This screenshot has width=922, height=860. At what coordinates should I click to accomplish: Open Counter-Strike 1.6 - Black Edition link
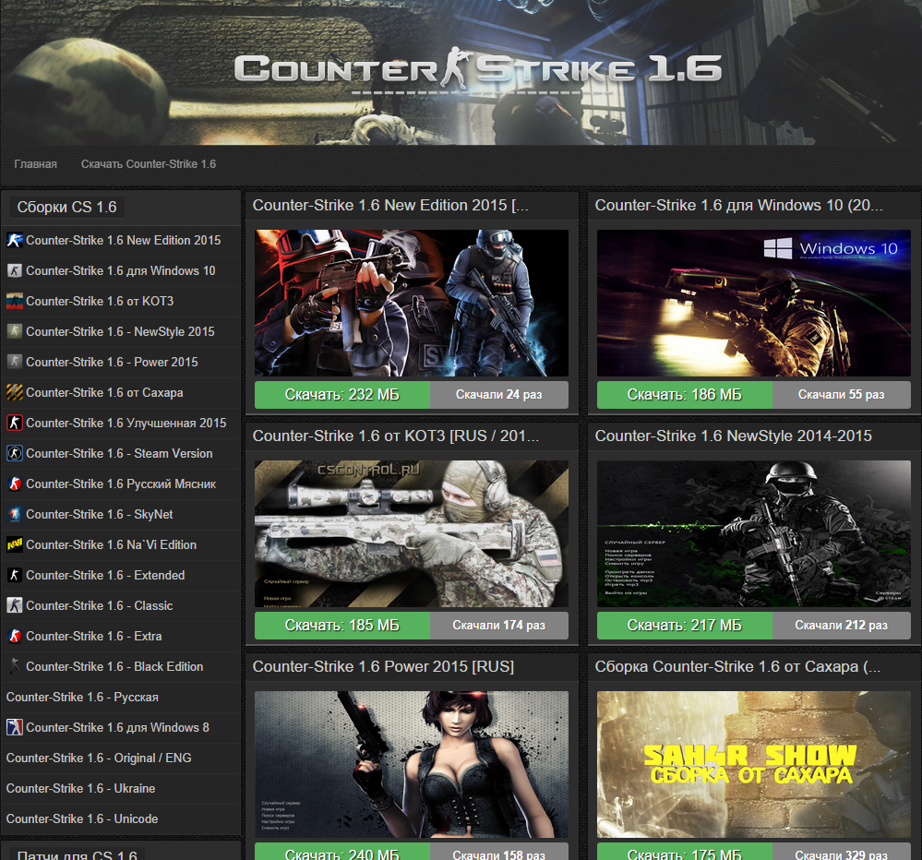coord(114,666)
